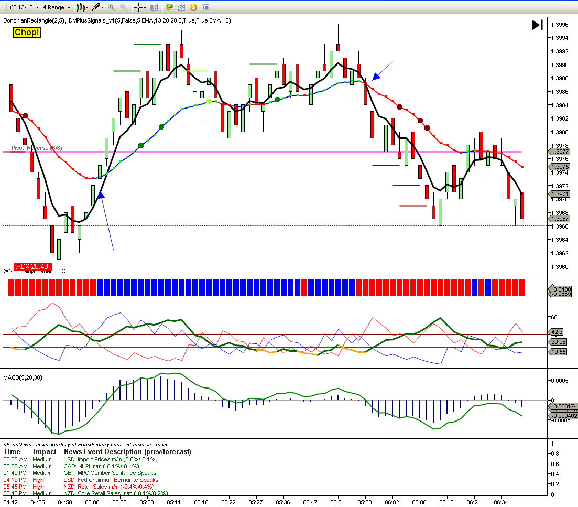The width and height of the screenshot is (578, 507).
Task: Click the Impact column header
Action: [45, 452]
